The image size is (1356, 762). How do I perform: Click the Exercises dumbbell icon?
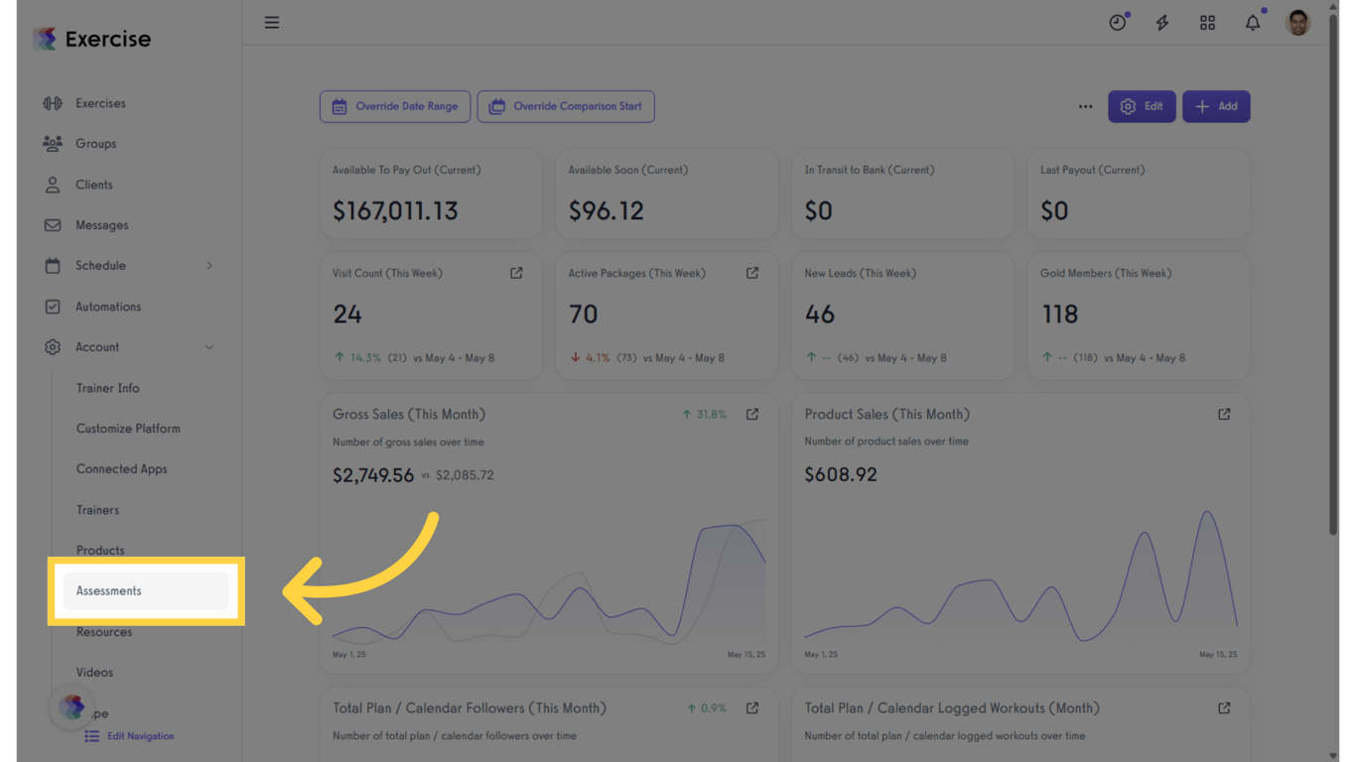click(x=53, y=103)
